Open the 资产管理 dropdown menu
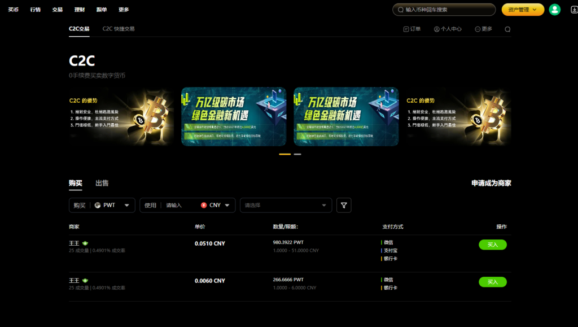Viewport: 578px width, 327px height. coord(522,9)
